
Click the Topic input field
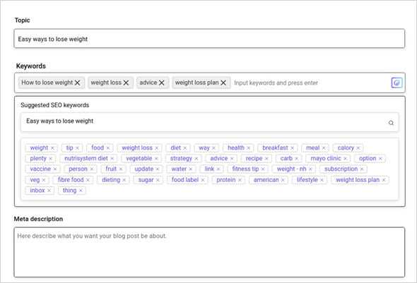tap(210, 39)
